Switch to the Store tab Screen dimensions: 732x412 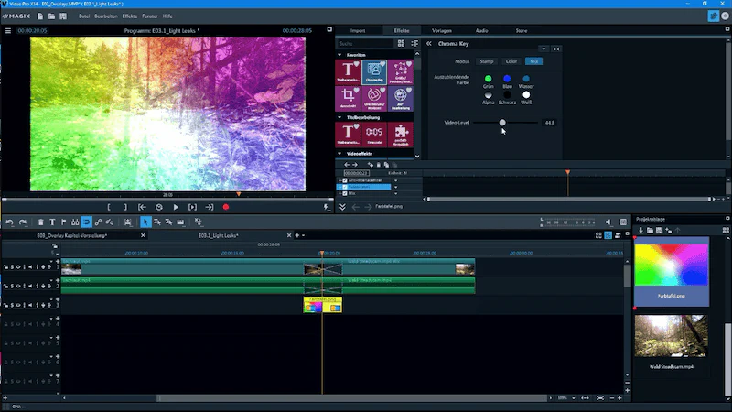tap(522, 31)
